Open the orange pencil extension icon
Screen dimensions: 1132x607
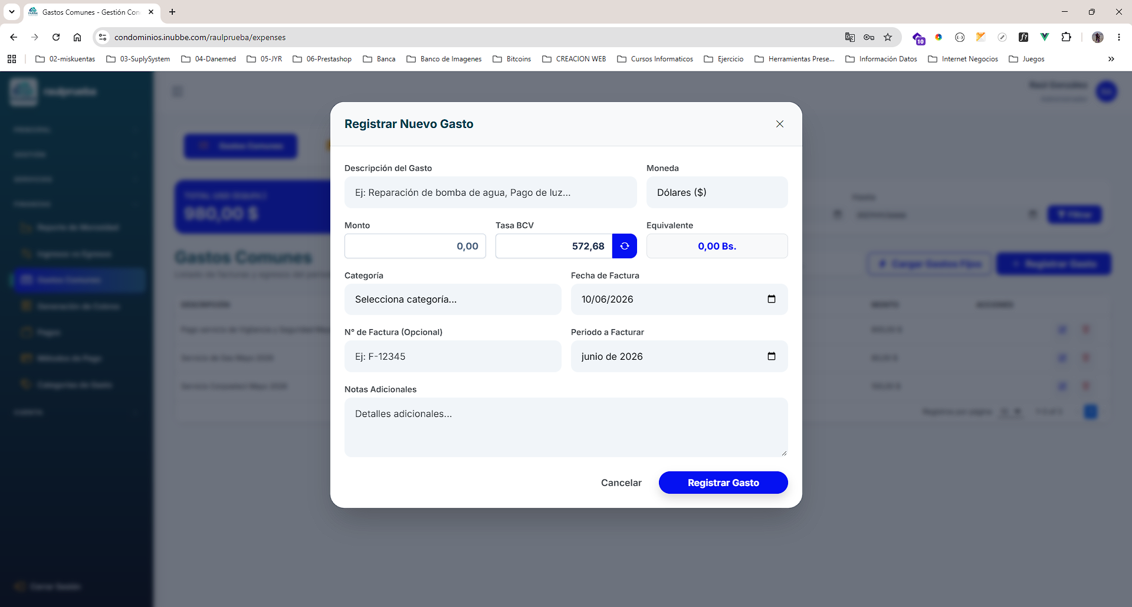981,37
